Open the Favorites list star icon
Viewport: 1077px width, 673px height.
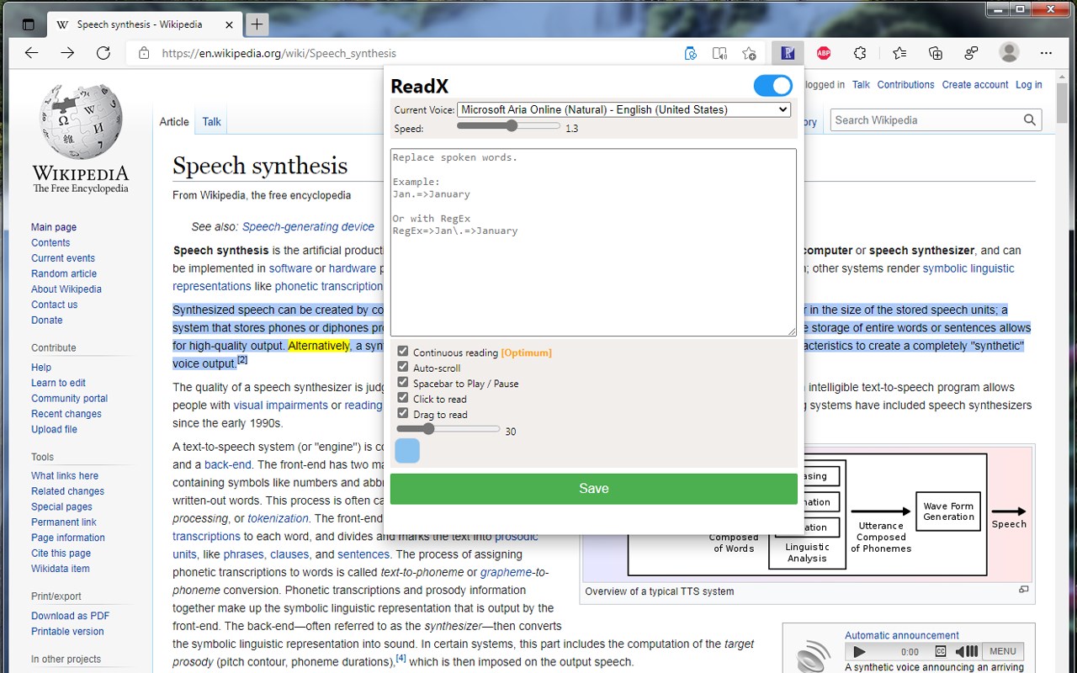coord(899,53)
